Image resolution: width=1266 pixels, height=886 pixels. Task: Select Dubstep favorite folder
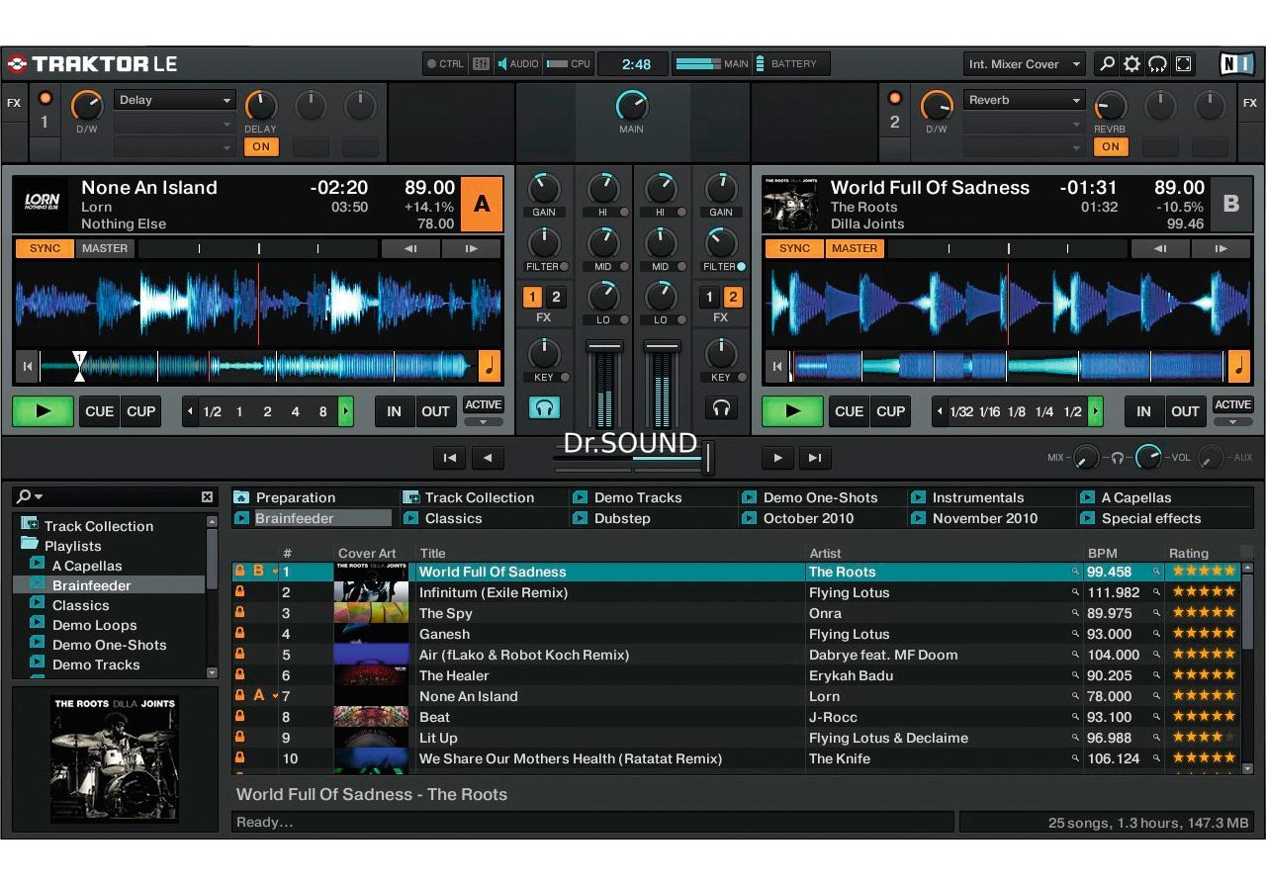click(x=622, y=518)
